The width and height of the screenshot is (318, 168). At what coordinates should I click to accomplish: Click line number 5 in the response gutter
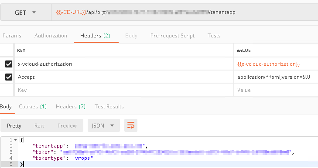pos(11,164)
